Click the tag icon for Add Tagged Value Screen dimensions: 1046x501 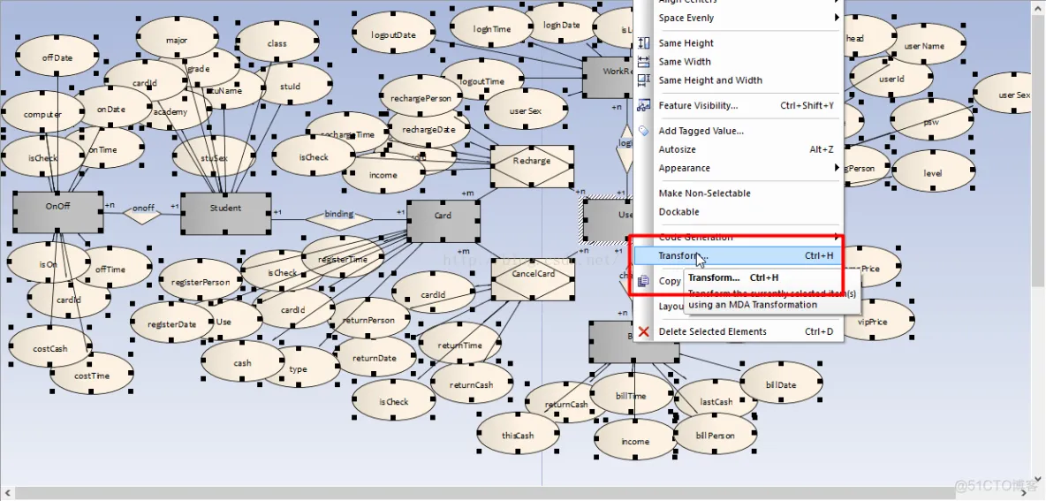tap(644, 131)
